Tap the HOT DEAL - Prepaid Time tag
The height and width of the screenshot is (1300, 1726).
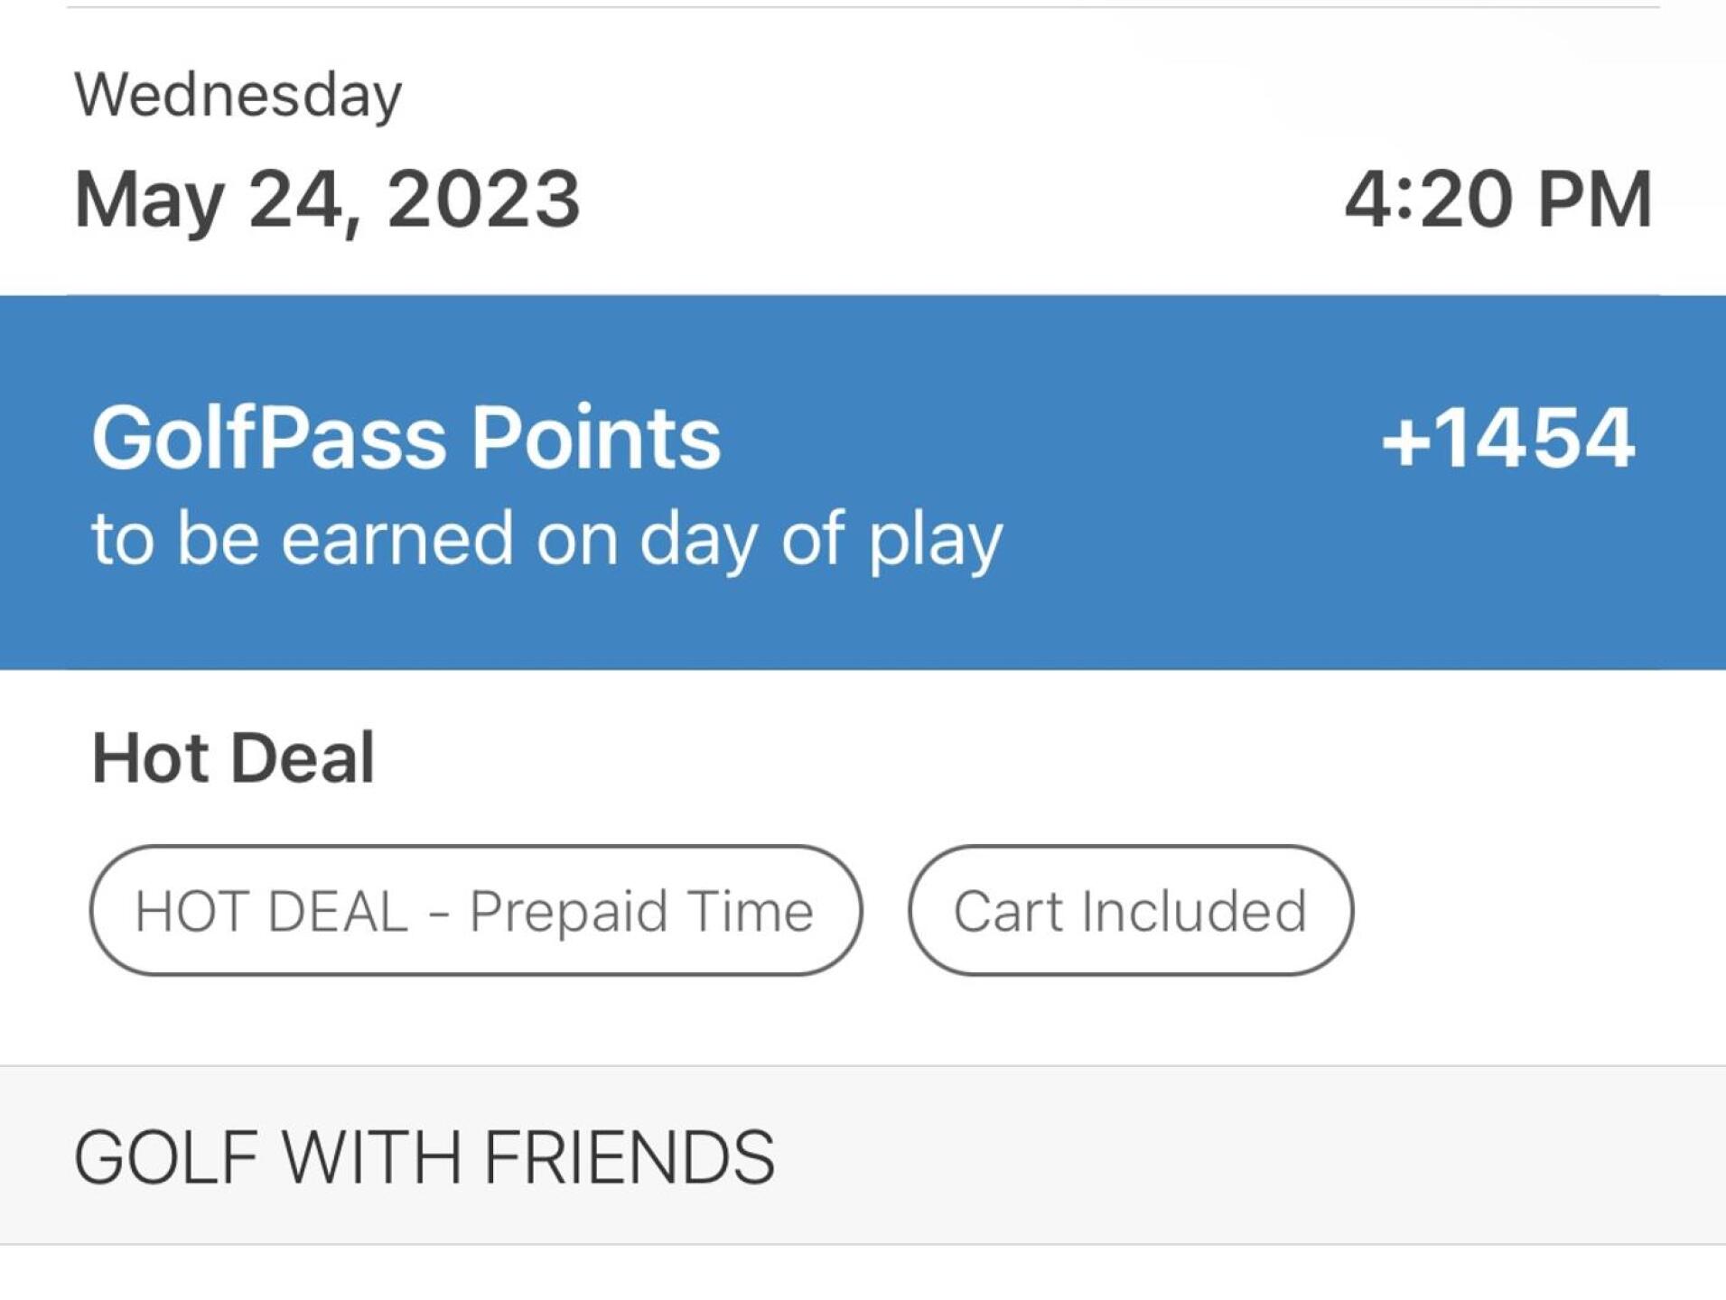tap(475, 910)
